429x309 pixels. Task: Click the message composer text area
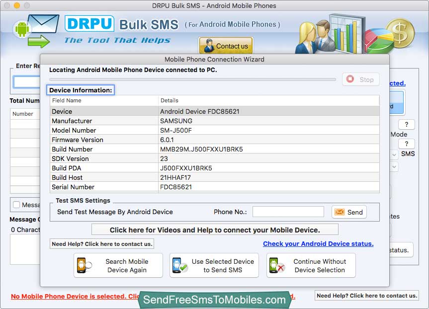(x=25, y=249)
